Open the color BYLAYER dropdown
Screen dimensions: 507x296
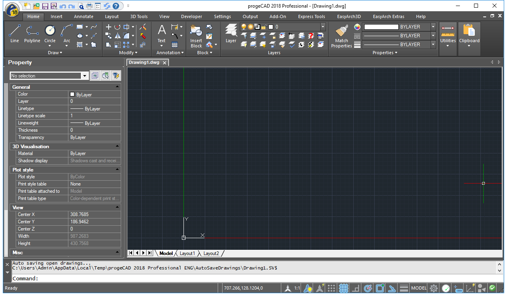433,27
